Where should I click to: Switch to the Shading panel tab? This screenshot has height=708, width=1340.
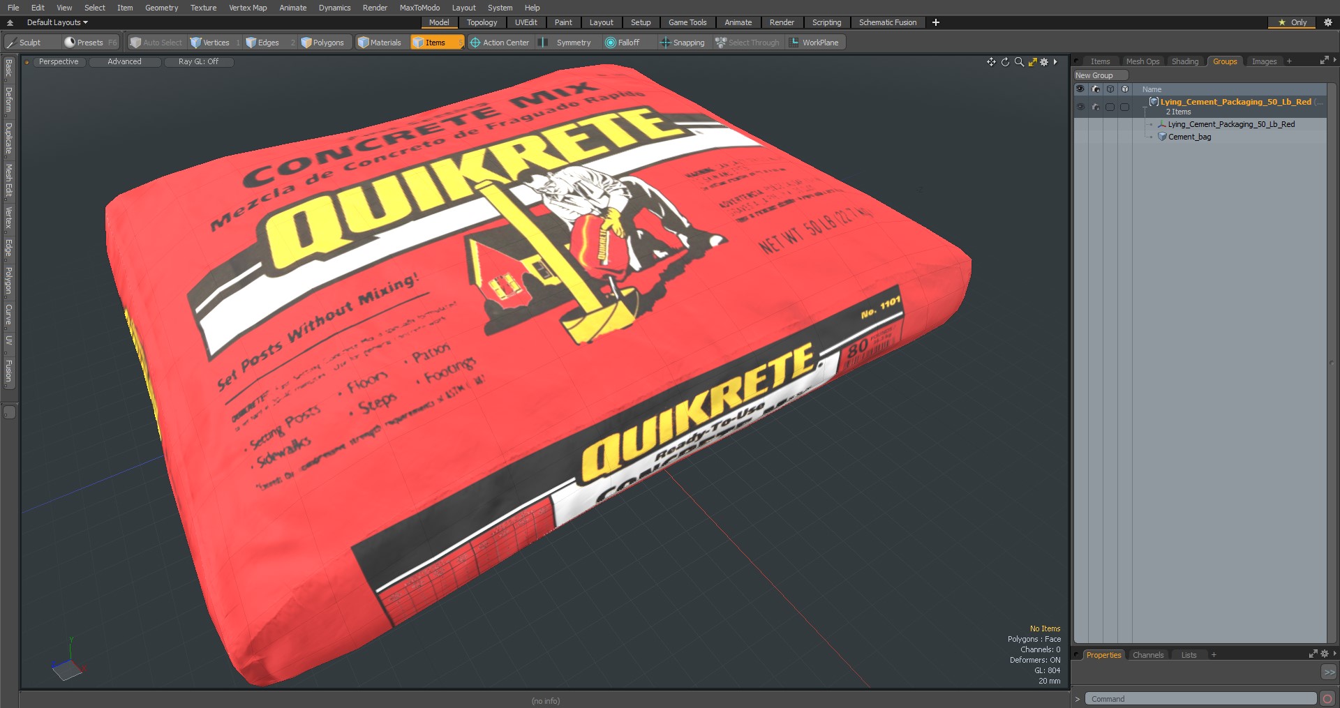point(1185,61)
